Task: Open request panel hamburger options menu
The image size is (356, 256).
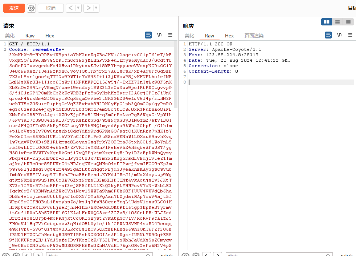Action: point(170,35)
